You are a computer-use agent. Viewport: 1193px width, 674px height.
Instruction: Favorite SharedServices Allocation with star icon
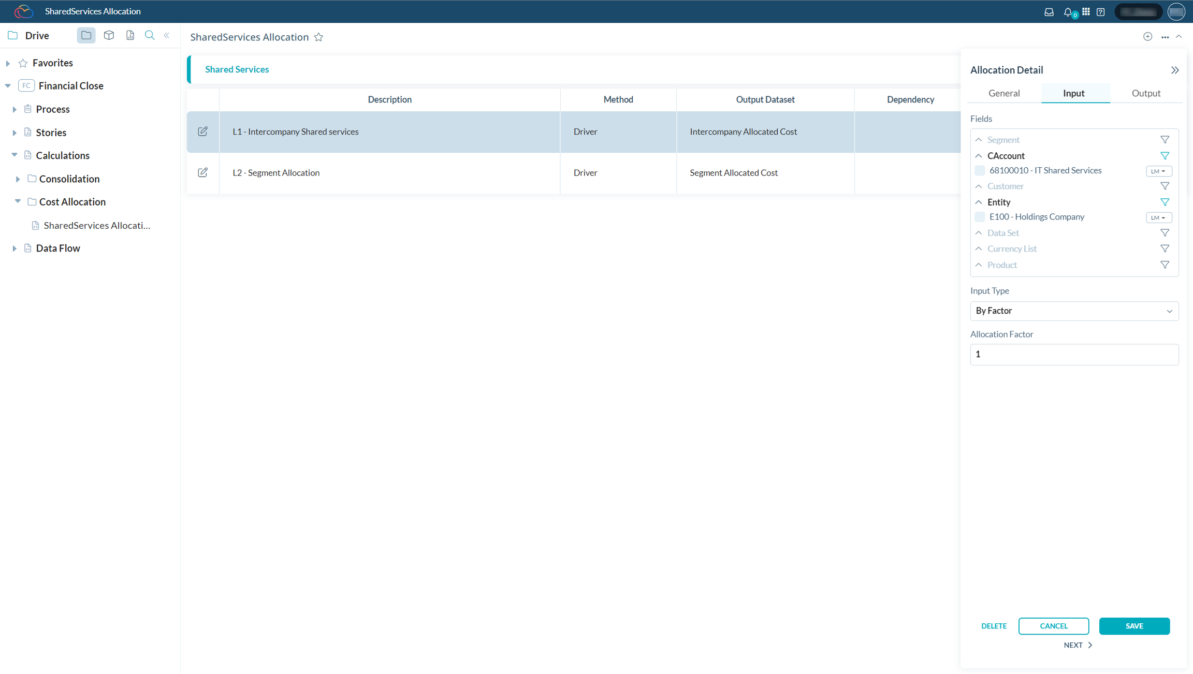click(x=319, y=37)
